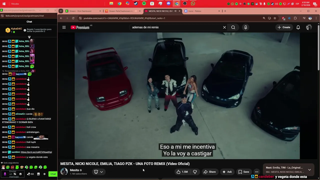Open the Chrome tab search dropdown arrow
The image size is (320, 180).
pyautogui.click(x=61, y=11)
